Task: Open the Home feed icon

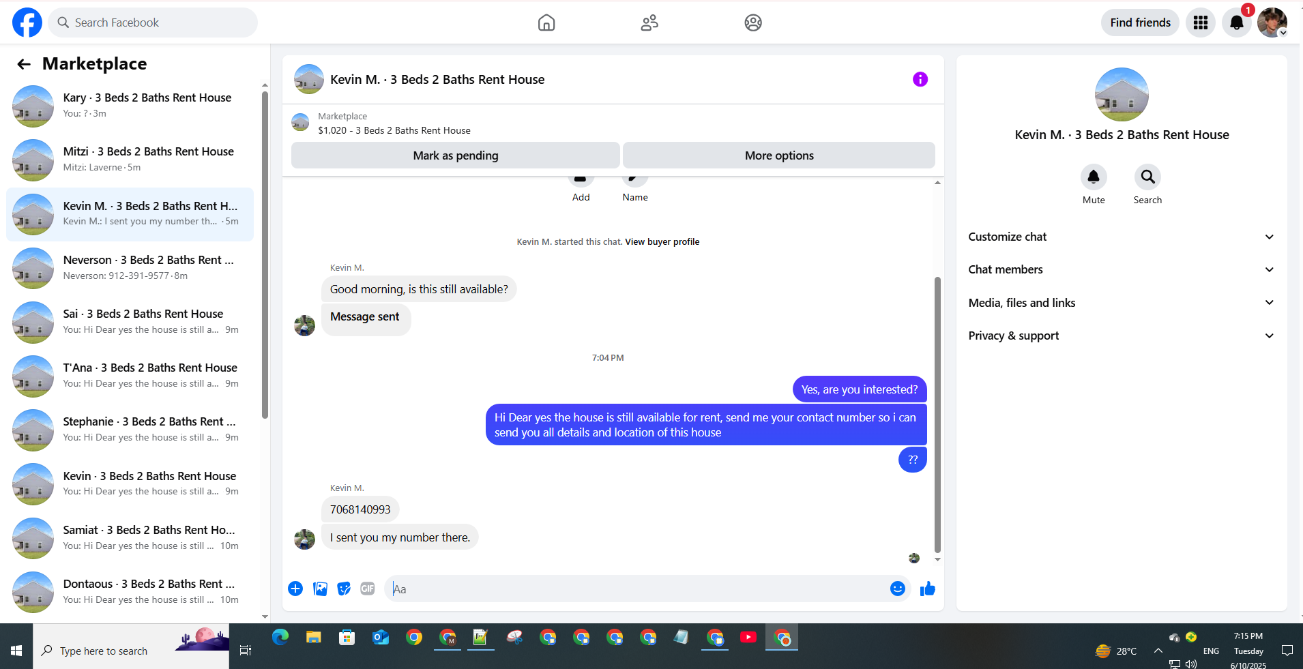Action: [x=546, y=23]
